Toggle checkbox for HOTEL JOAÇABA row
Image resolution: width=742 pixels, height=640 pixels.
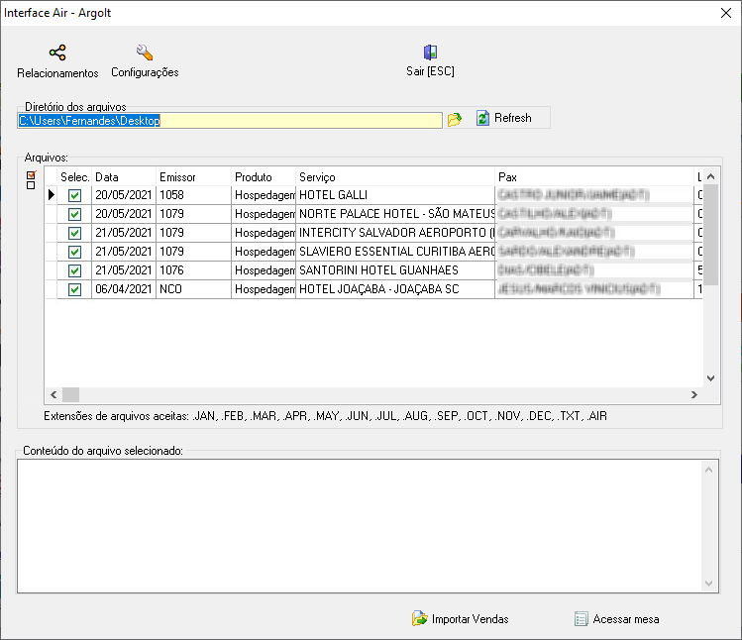74,289
